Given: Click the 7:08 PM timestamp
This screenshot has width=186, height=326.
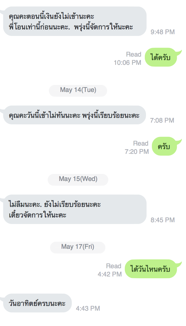Looking at the screenshot, I should [162, 120].
